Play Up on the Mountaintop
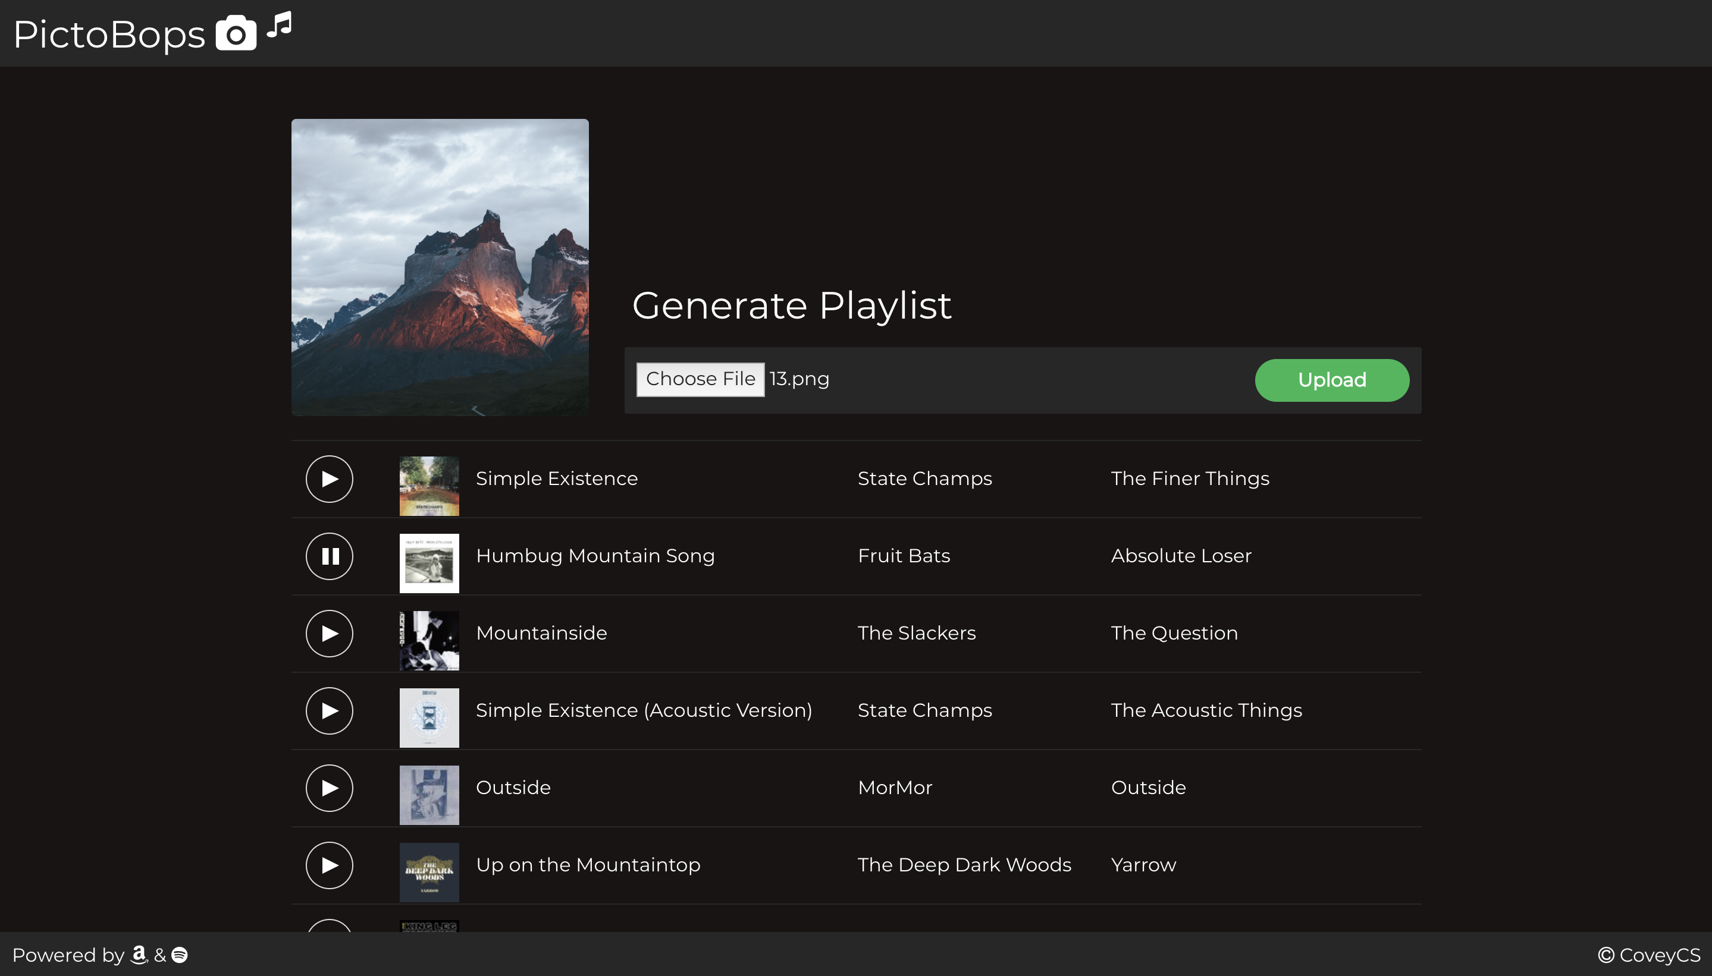This screenshot has width=1712, height=976. click(x=330, y=865)
